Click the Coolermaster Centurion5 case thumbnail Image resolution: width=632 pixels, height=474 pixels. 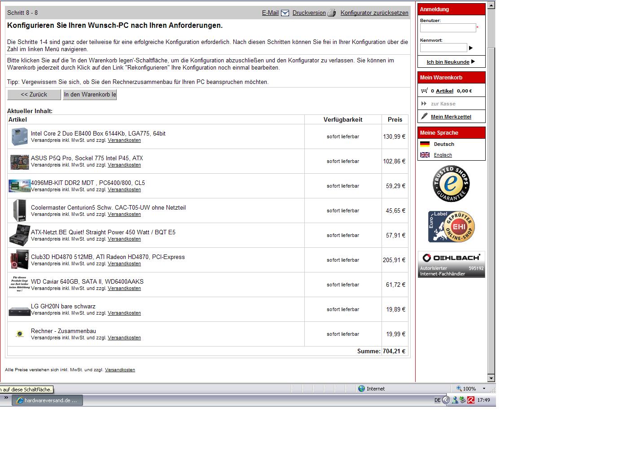coord(20,211)
